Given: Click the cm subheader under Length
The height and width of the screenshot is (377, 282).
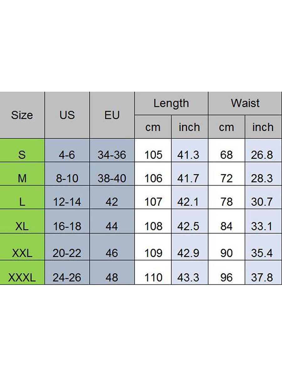Looking at the screenshot, I should [153, 127].
